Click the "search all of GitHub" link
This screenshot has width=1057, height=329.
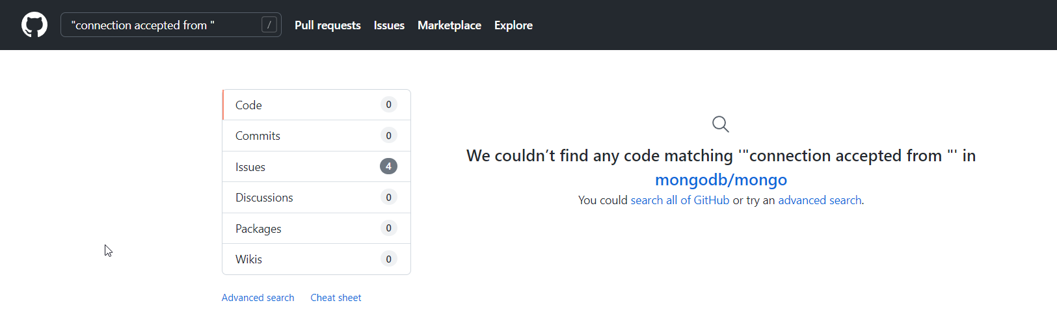tap(680, 200)
